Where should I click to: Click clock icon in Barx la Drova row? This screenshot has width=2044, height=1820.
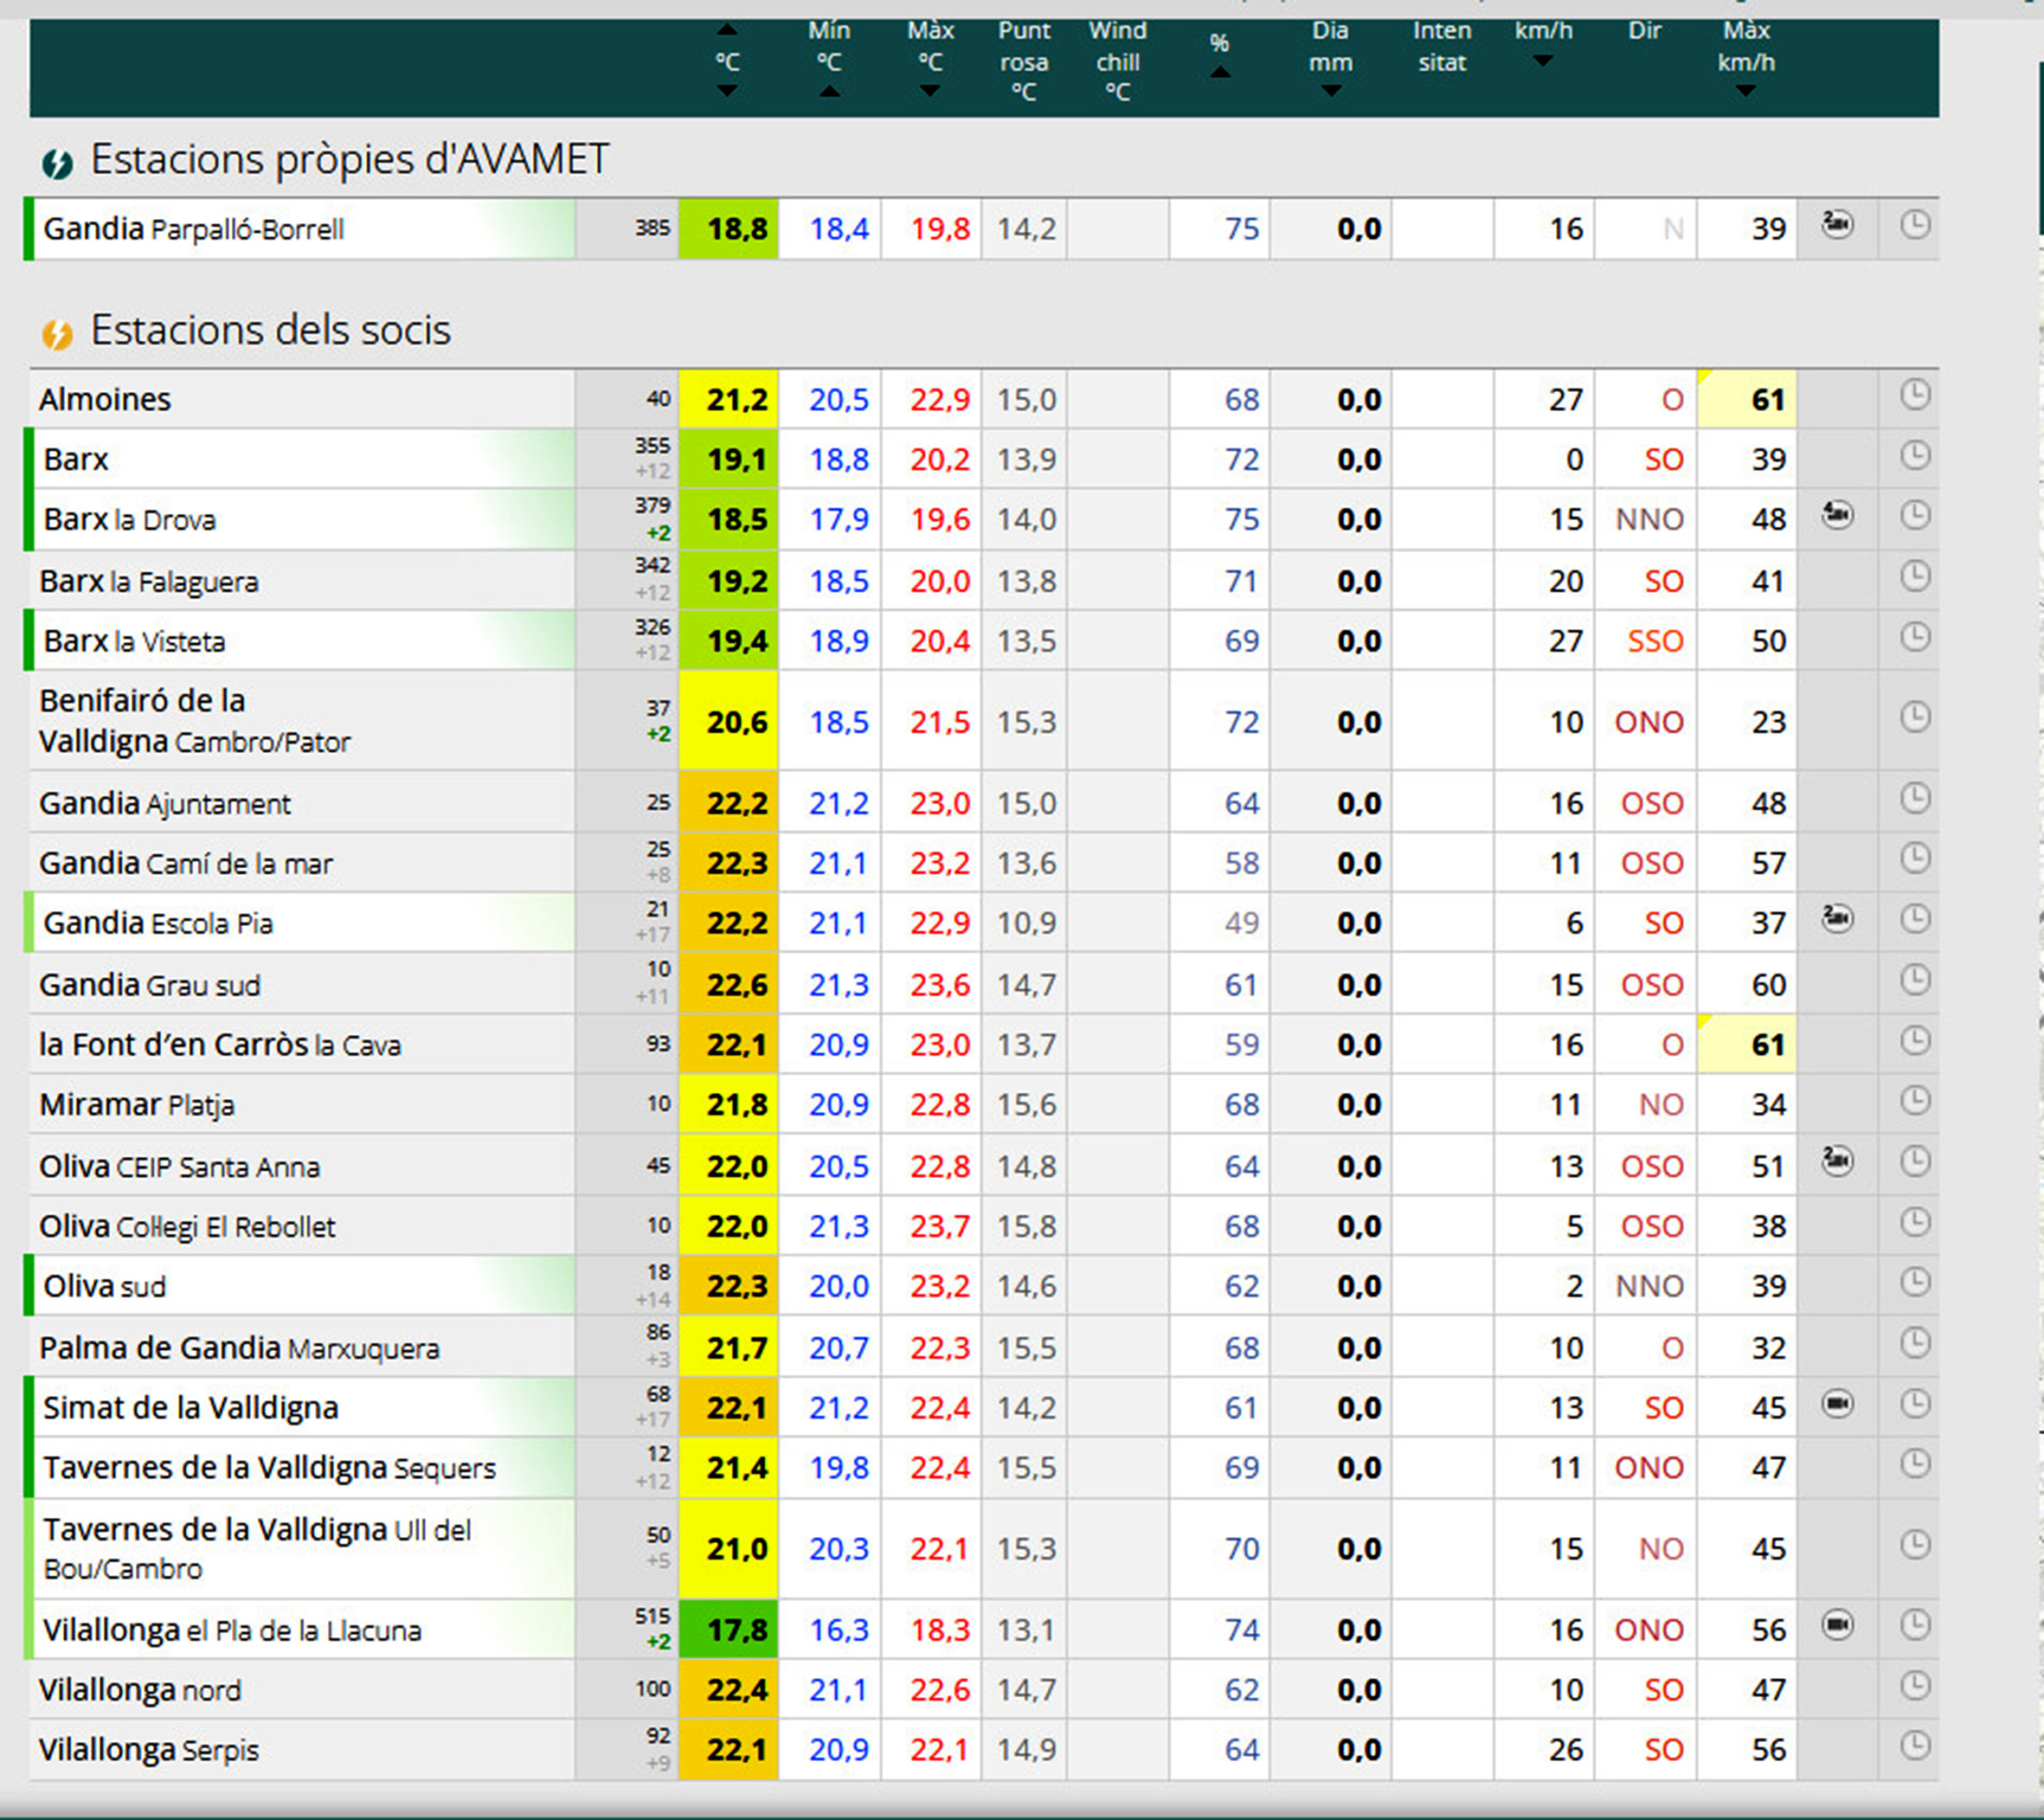(1914, 516)
